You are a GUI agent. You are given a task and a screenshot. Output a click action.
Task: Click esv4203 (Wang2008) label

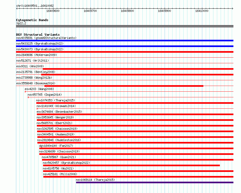tap(39, 89)
